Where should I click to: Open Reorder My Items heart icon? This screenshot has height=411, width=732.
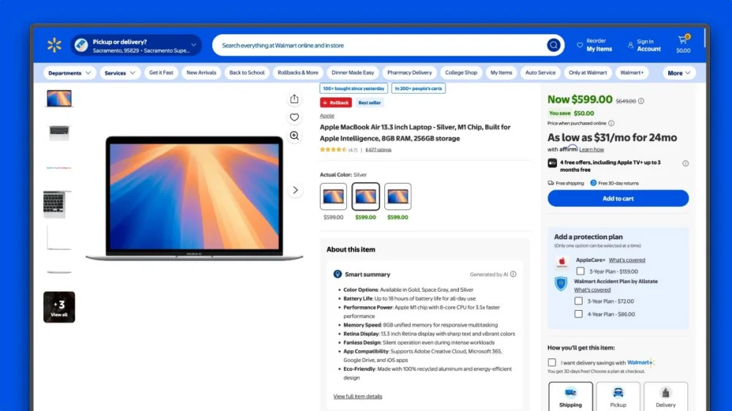[x=580, y=45]
